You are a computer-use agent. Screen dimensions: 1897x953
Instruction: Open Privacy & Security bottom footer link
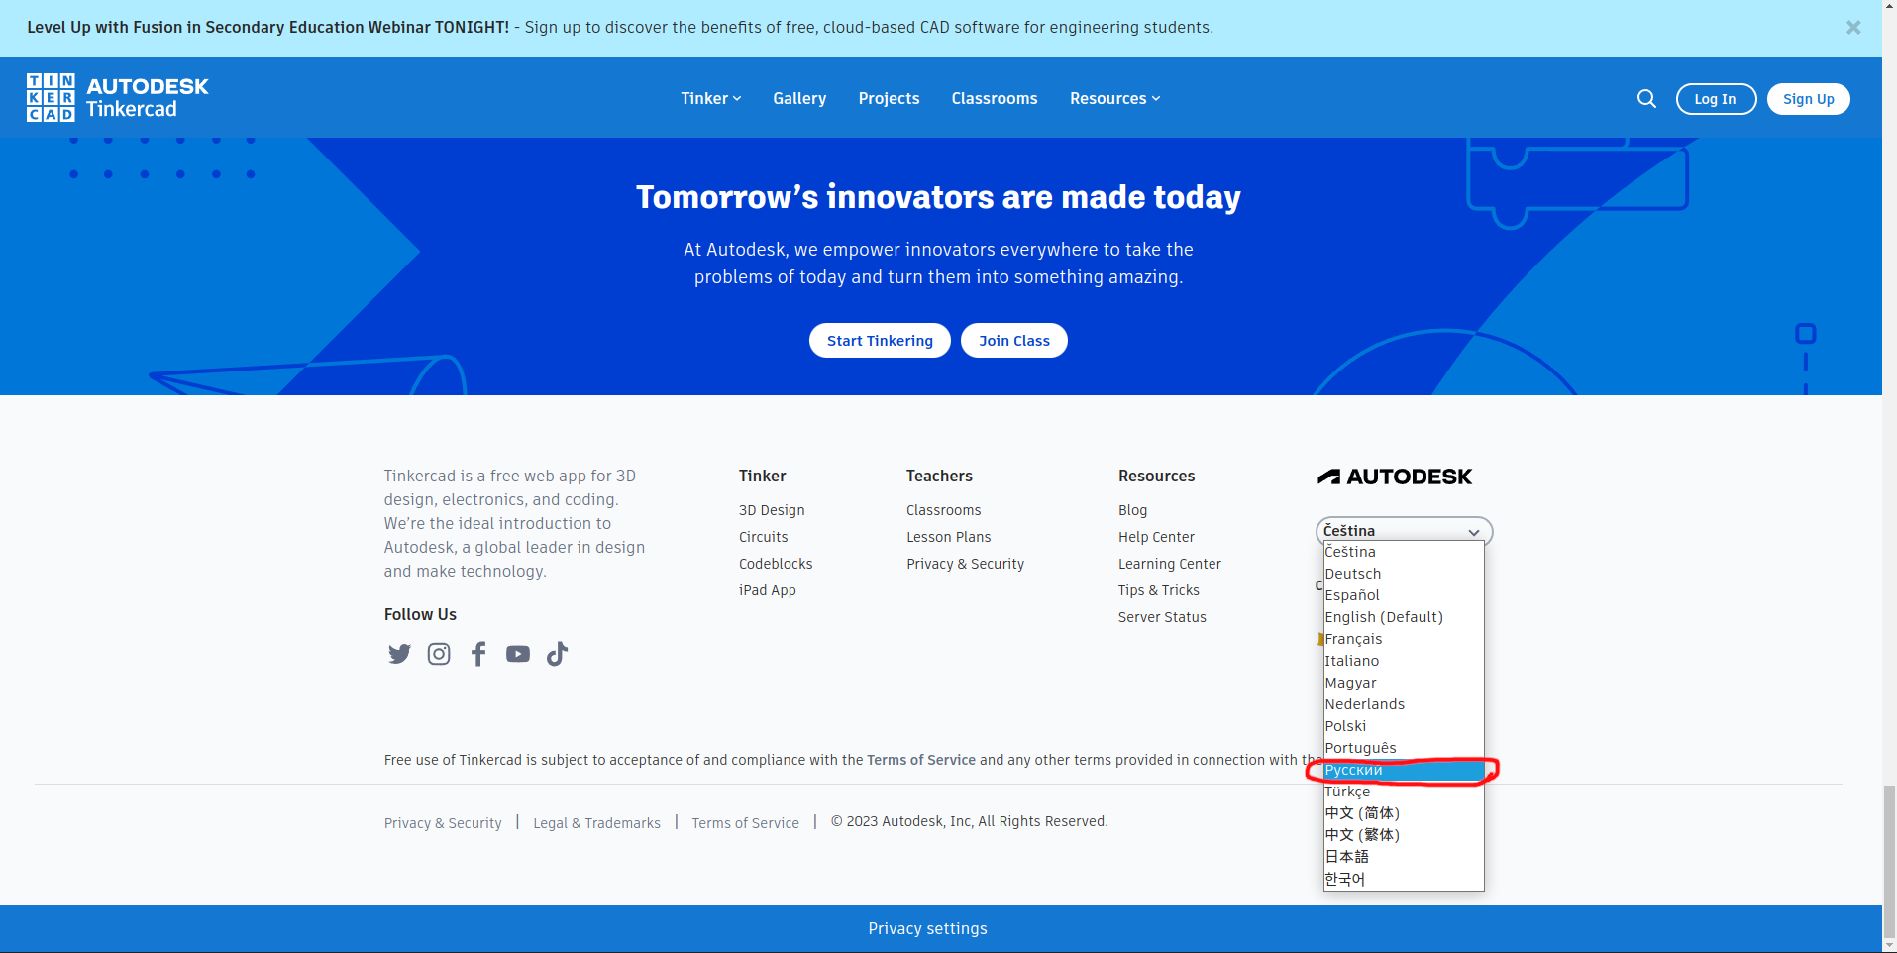coord(443,823)
